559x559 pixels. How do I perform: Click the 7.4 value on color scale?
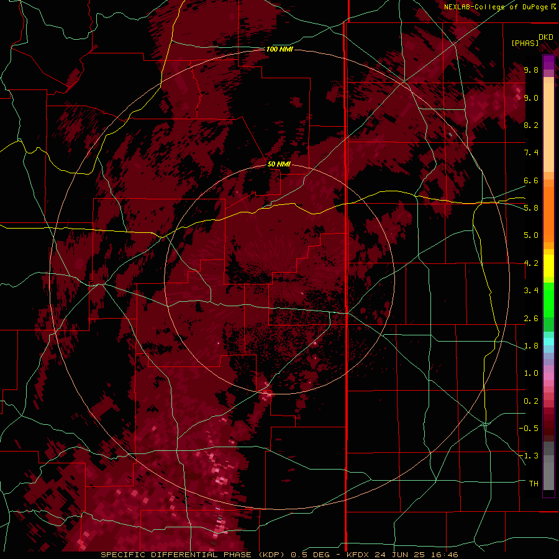pos(531,153)
